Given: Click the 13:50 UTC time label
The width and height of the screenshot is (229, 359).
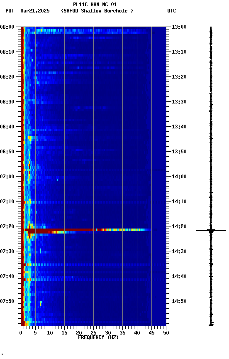Looking at the screenshot, I should 179,152.
